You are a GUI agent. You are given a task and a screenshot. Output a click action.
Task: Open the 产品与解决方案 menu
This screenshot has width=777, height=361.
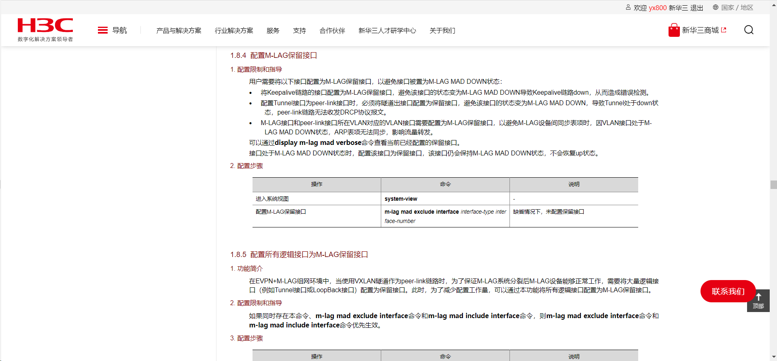pyautogui.click(x=178, y=31)
